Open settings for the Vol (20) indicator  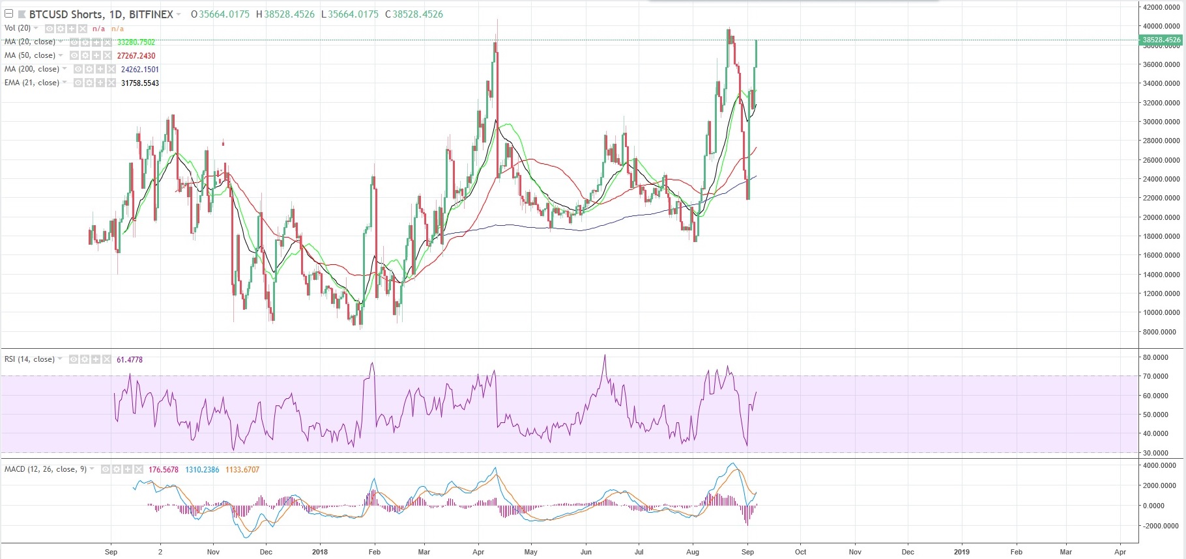coord(61,29)
